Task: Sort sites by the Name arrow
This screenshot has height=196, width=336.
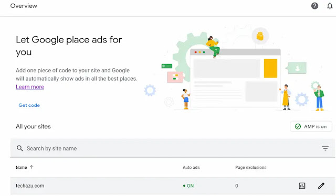Action: coord(31,167)
